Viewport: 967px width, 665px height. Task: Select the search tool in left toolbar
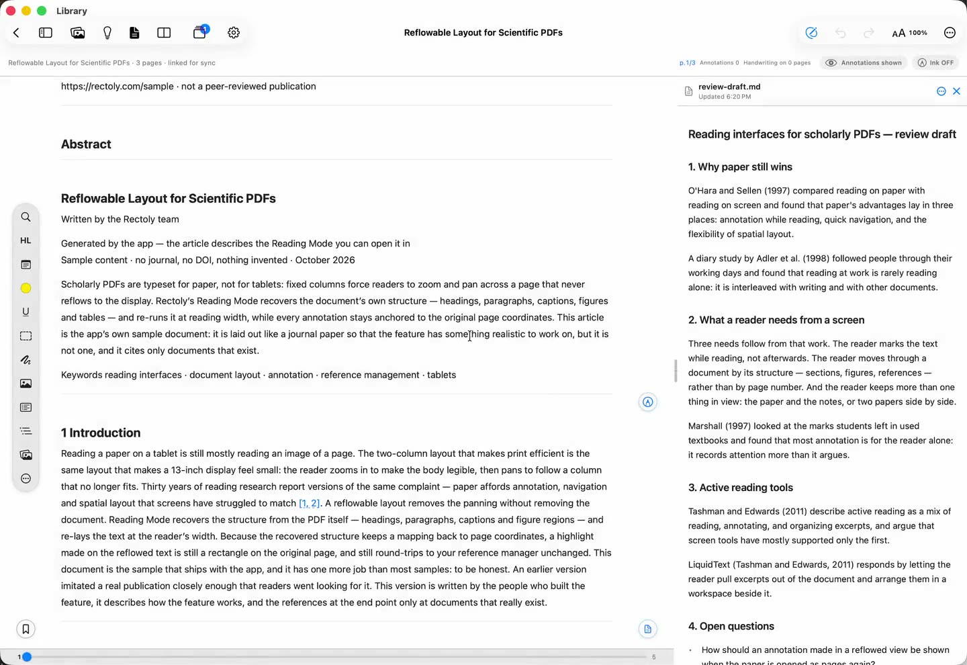coord(26,217)
